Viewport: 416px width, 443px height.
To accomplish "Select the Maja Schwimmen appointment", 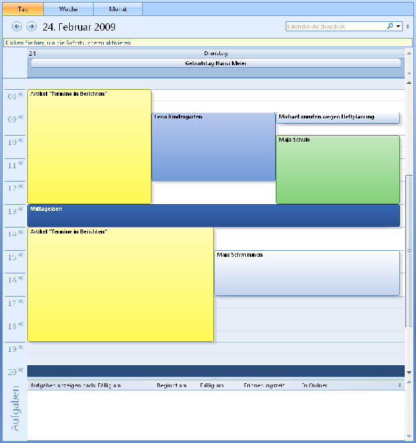I will 307,273.
